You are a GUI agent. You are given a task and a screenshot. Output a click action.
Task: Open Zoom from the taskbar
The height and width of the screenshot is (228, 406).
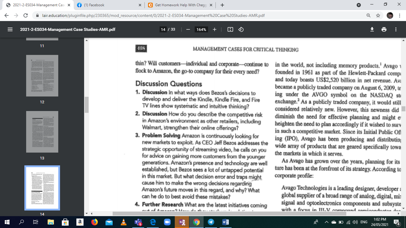click(x=167, y=222)
